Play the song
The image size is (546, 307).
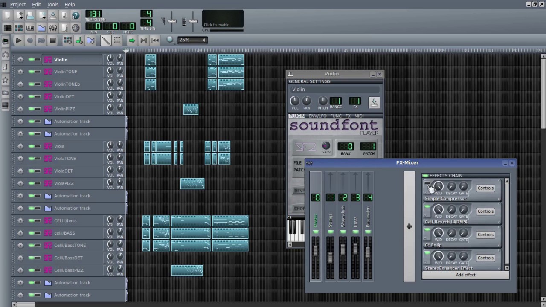(18, 41)
